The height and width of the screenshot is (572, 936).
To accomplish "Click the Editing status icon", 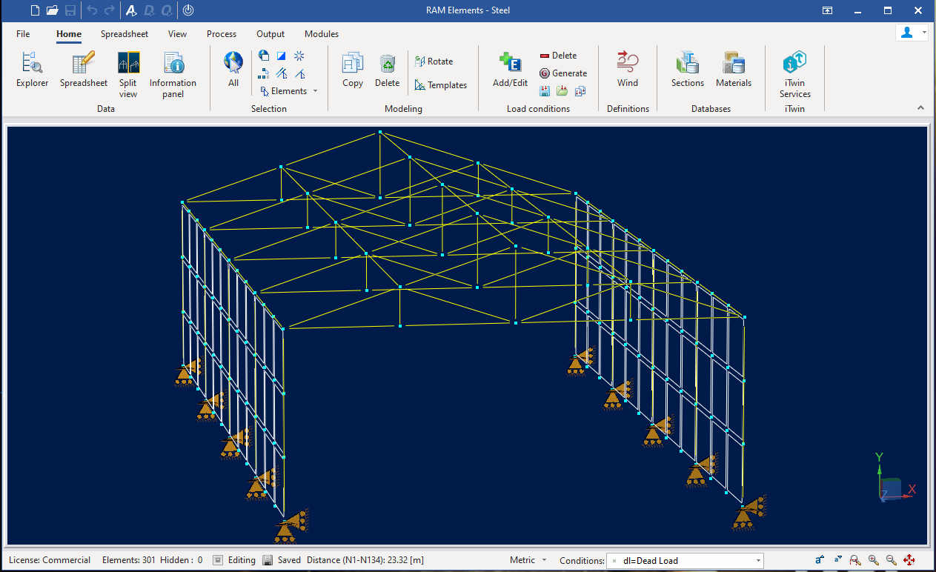I will [x=218, y=560].
